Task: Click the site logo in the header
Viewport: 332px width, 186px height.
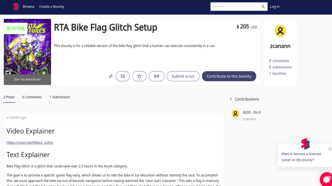Action: point(16,6)
